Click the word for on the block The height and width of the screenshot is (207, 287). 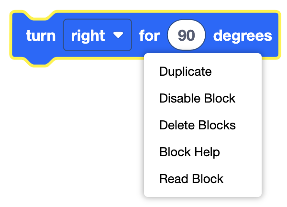pyautogui.click(x=149, y=35)
